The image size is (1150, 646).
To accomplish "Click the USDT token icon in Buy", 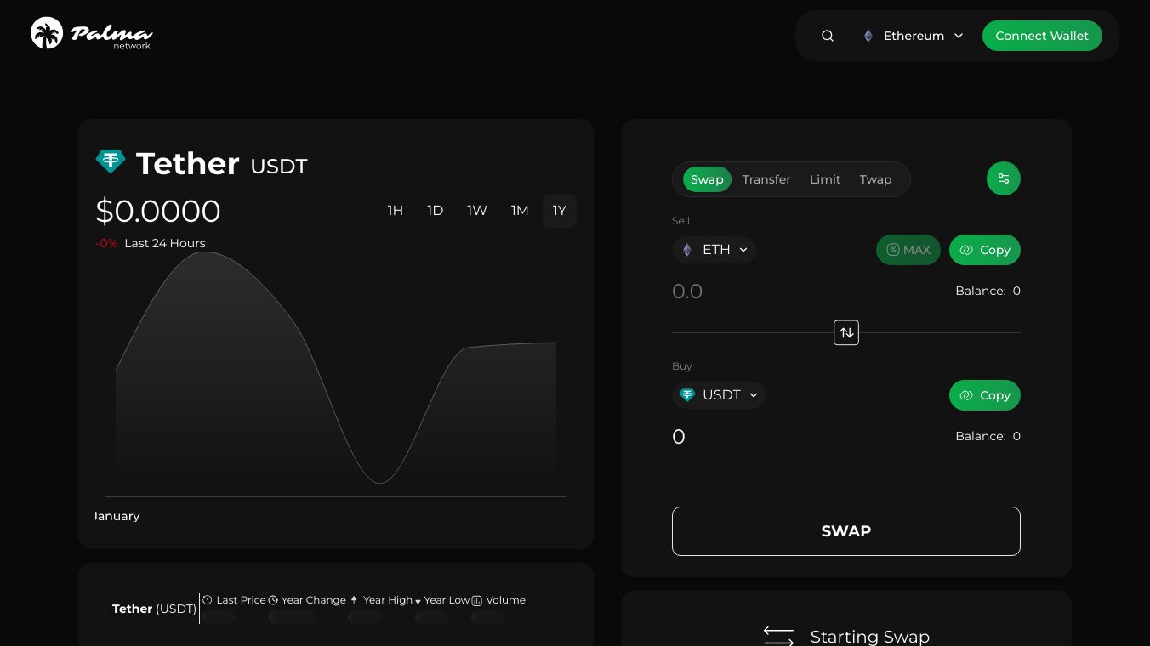I will point(687,395).
